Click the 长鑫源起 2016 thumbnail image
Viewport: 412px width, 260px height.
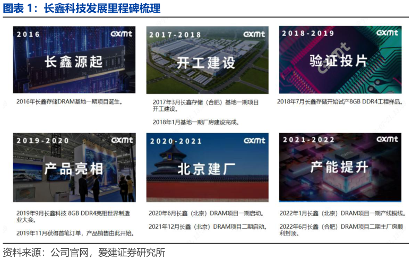(74, 59)
